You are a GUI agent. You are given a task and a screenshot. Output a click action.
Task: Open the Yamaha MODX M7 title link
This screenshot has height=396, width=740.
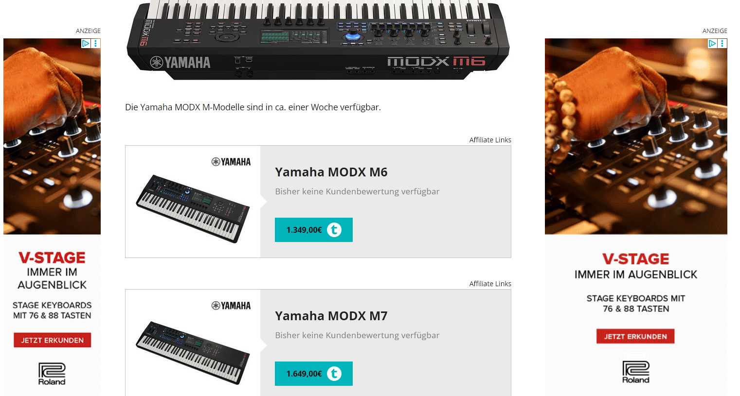tap(331, 316)
